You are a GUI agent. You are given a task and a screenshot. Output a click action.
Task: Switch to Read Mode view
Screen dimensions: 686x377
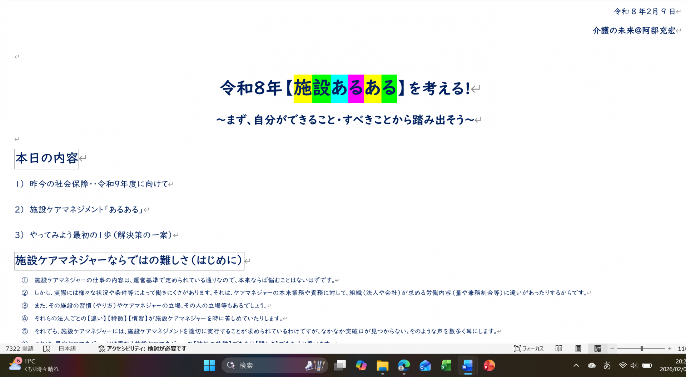tap(559, 348)
